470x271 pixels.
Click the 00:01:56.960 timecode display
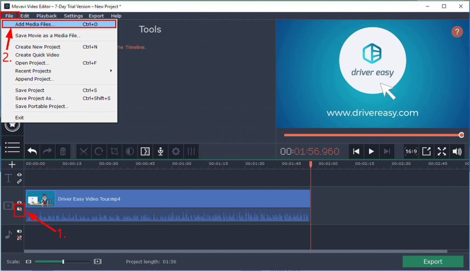point(310,152)
